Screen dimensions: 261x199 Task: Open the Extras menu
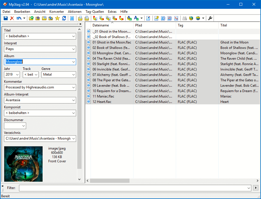click(x=112, y=11)
